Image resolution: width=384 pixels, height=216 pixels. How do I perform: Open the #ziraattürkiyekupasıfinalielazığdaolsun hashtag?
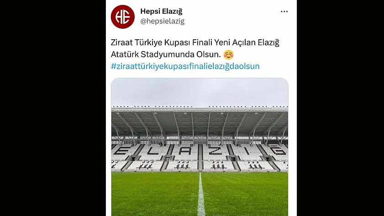(x=185, y=66)
